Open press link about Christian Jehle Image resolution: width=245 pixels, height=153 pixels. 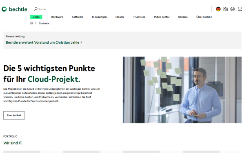[x=44, y=42]
